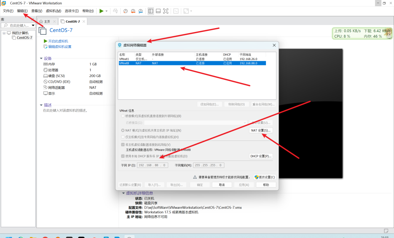Select the 桥接模式 bridged radio button
The height and width of the screenshot is (238, 394).
coord(123,116)
